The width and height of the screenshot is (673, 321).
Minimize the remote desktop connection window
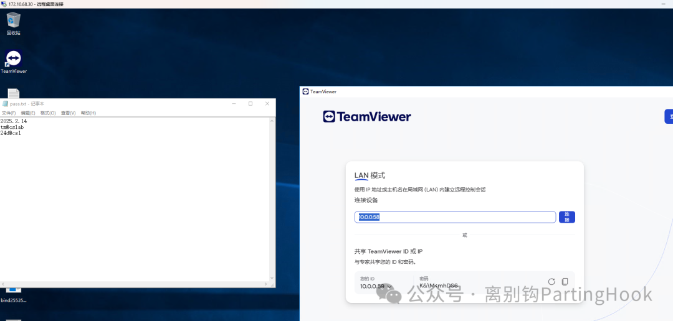point(664,4)
